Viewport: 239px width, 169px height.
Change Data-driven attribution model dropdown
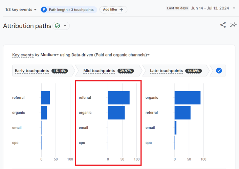click(x=111, y=55)
